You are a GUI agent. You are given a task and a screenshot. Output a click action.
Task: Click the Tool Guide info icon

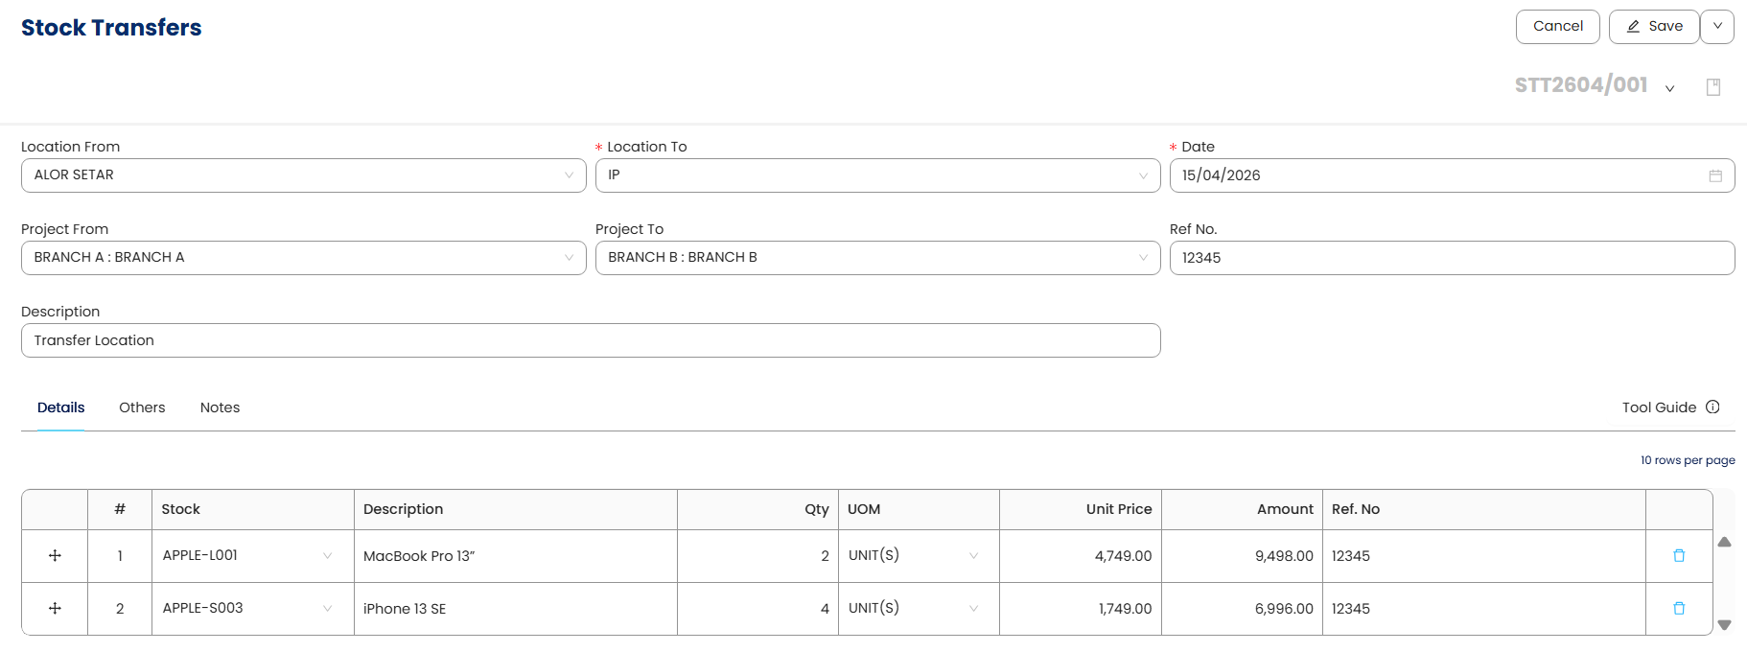pyautogui.click(x=1712, y=407)
